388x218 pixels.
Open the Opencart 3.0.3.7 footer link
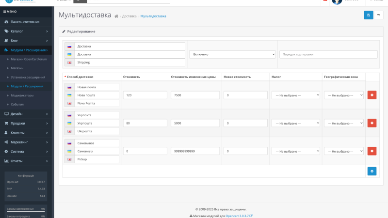pos(239,216)
